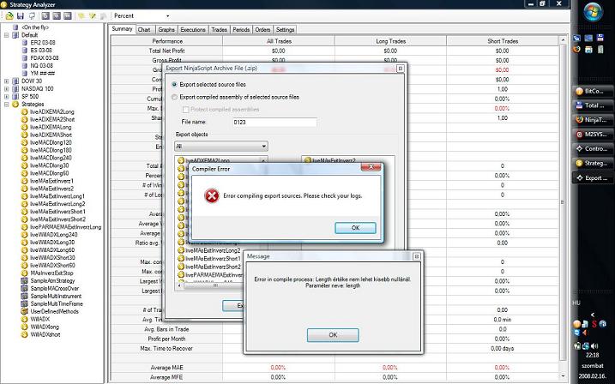615x384 pixels.
Task: Click the yellow pencil toolbar icon
Action: tap(92, 16)
